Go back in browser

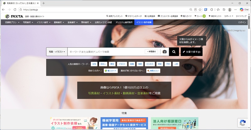pyautogui.click(x=3, y=10)
